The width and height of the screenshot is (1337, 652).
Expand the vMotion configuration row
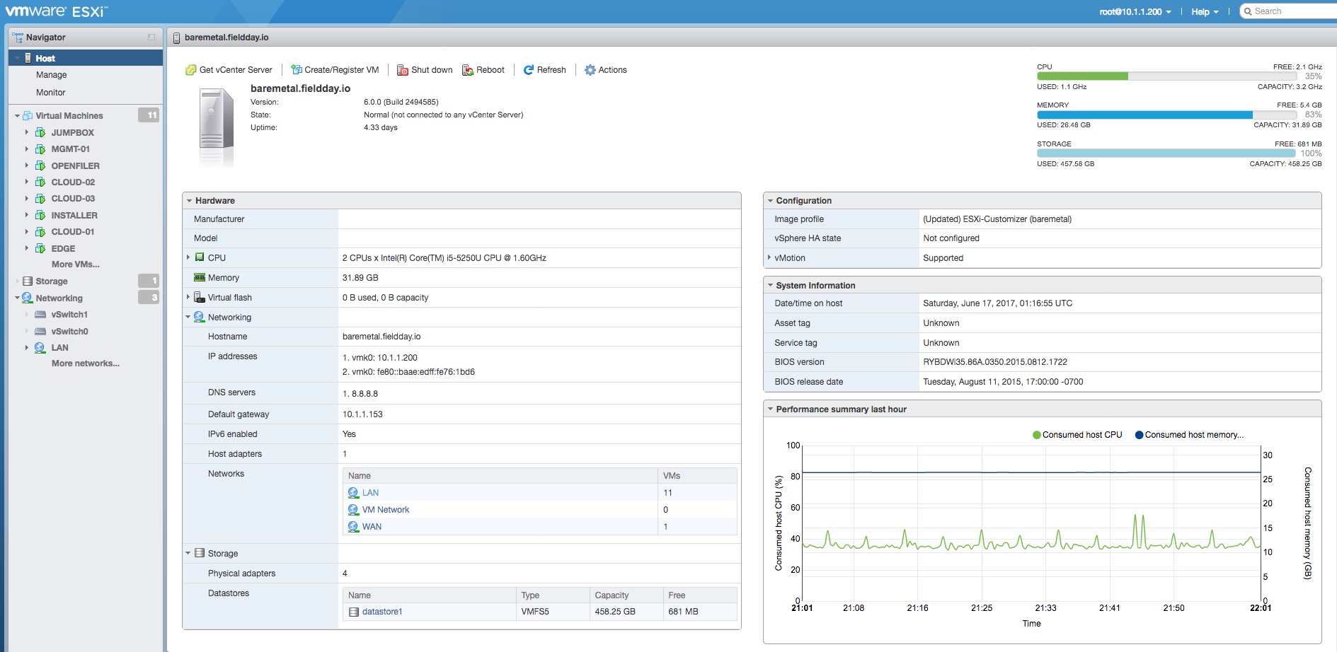pyautogui.click(x=769, y=257)
